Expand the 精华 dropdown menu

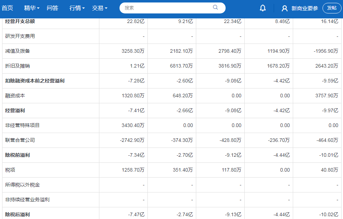[32, 8]
